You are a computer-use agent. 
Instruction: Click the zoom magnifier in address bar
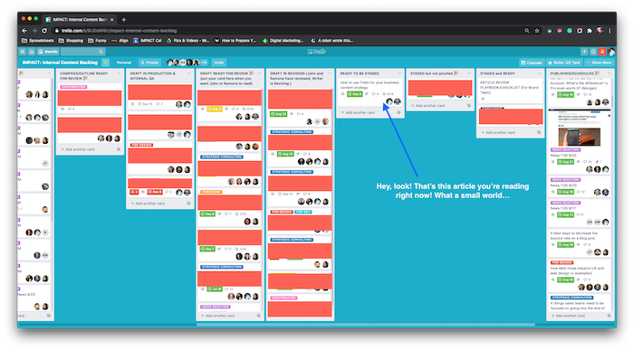click(527, 31)
